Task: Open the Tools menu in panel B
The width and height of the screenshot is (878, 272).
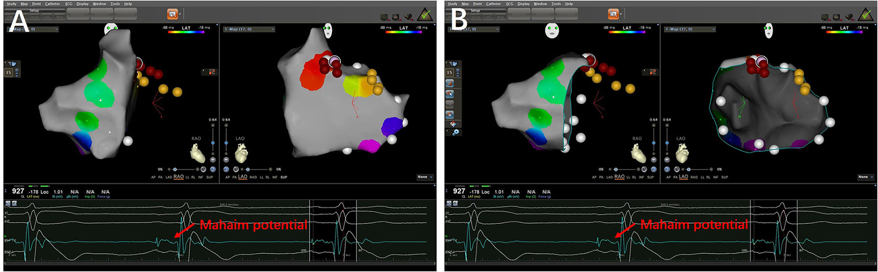Action: (556, 4)
